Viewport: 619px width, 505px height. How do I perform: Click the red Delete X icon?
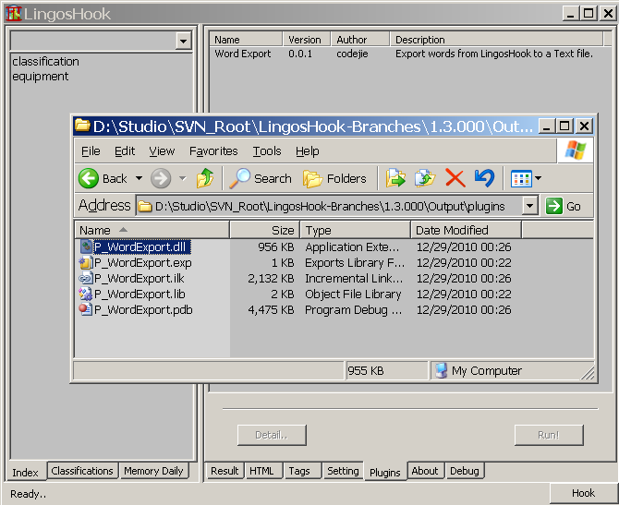(x=455, y=178)
